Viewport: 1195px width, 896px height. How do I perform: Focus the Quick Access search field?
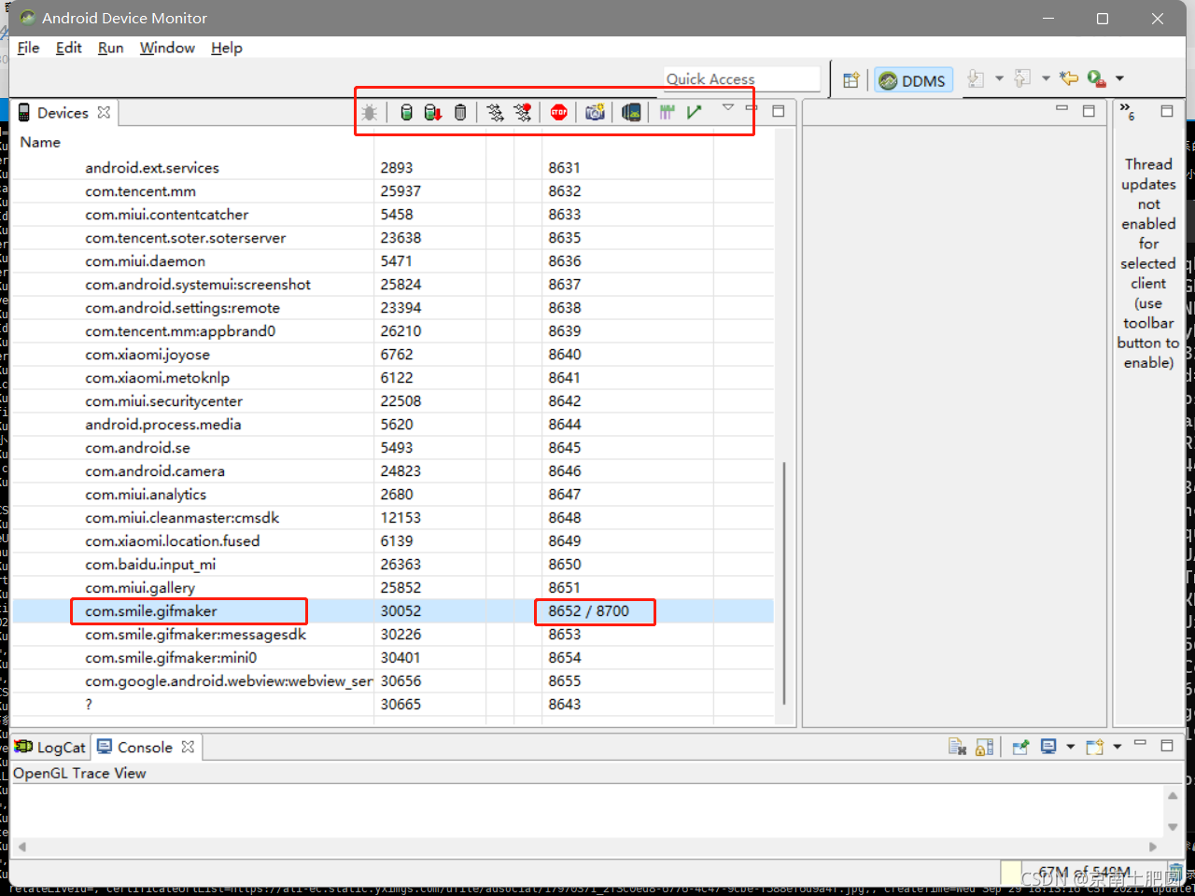741,79
